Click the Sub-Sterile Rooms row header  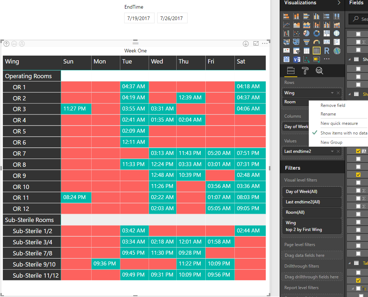[x=32, y=220]
